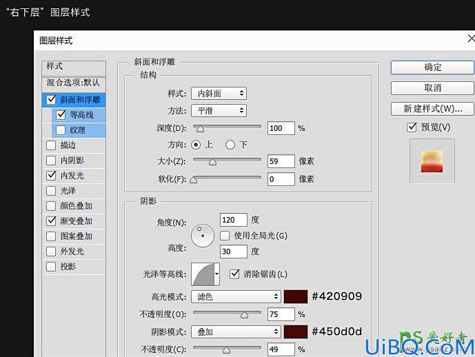This screenshot has height=357, width=475.
Task: Select 混合选项:默认 in styles list
Action: 74,83
